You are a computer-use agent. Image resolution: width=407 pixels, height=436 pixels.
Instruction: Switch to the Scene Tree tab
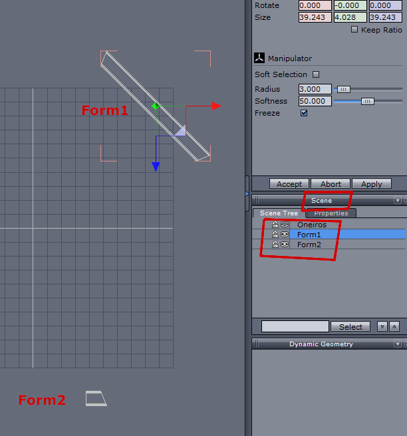[279, 213]
